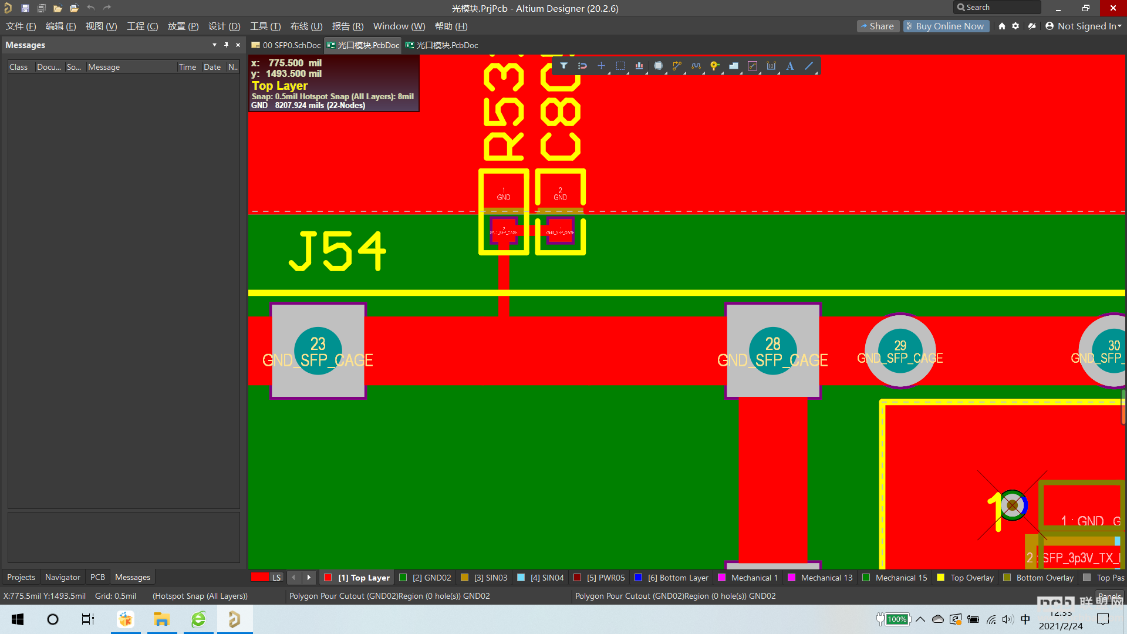1127x634 pixels.
Task: Click the current layer red color swatch
Action: point(259,577)
